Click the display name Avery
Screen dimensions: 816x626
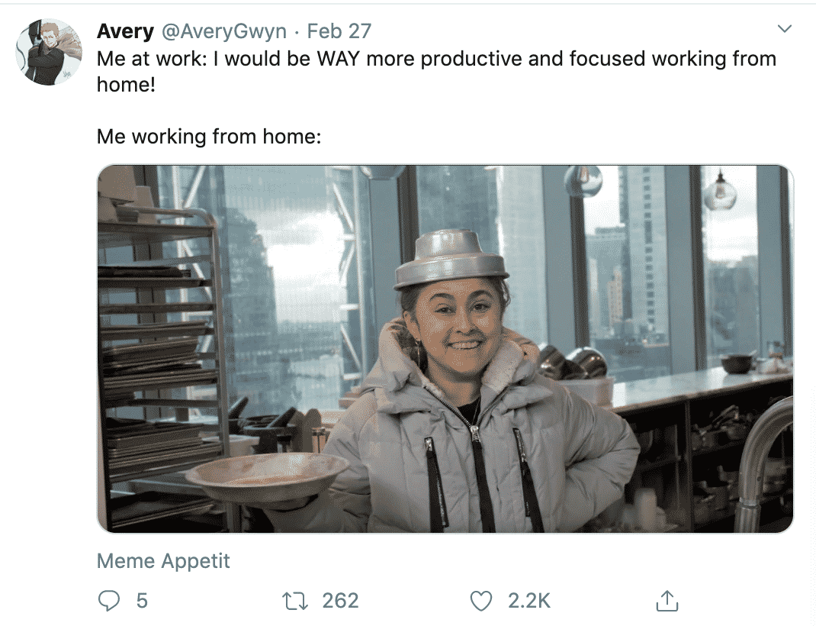coord(125,31)
